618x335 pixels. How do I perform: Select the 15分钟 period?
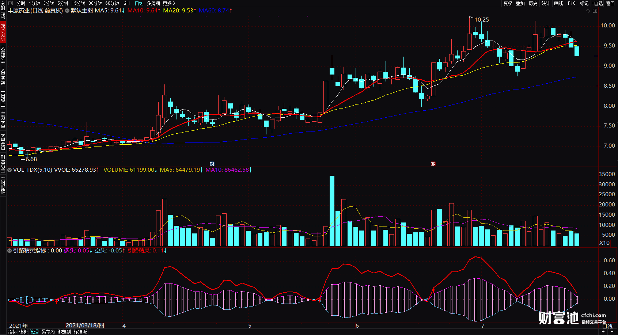(79, 3)
